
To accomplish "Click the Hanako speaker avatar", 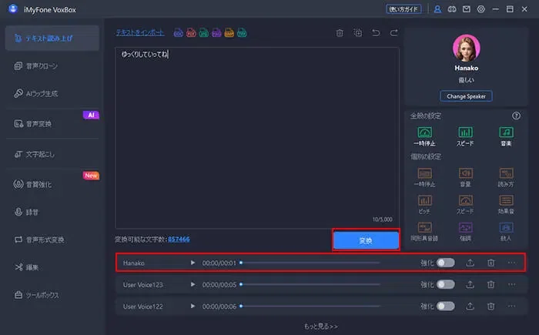I will [466, 49].
